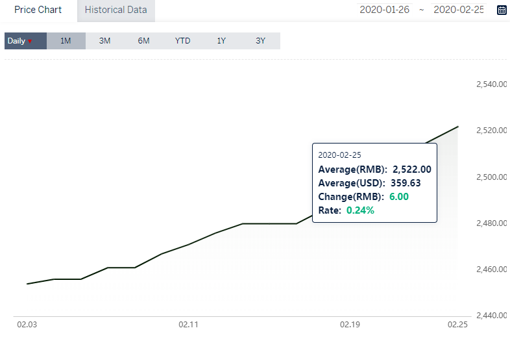The height and width of the screenshot is (339, 510).
Task: Open the calendar date picker icon
Action: click(502, 10)
